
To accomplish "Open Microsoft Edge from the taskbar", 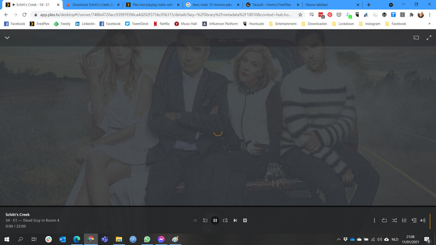I will [x=76, y=239].
